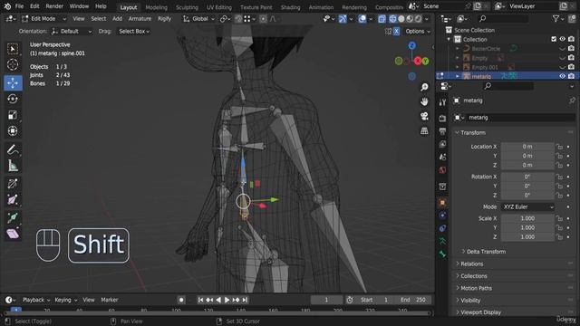
Task: Jump to the timeline end frame
Action: 245,300
